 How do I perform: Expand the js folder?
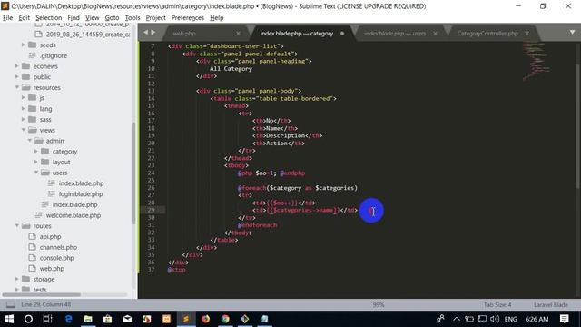(x=23, y=98)
